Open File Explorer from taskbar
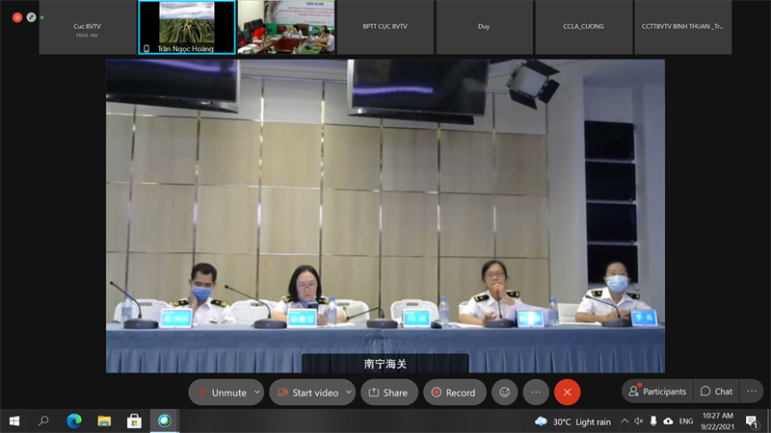 pos(104,420)
